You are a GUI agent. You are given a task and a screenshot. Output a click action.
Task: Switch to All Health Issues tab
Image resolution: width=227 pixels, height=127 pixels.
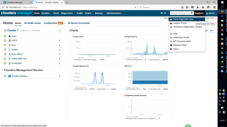[x=32, y=23]
